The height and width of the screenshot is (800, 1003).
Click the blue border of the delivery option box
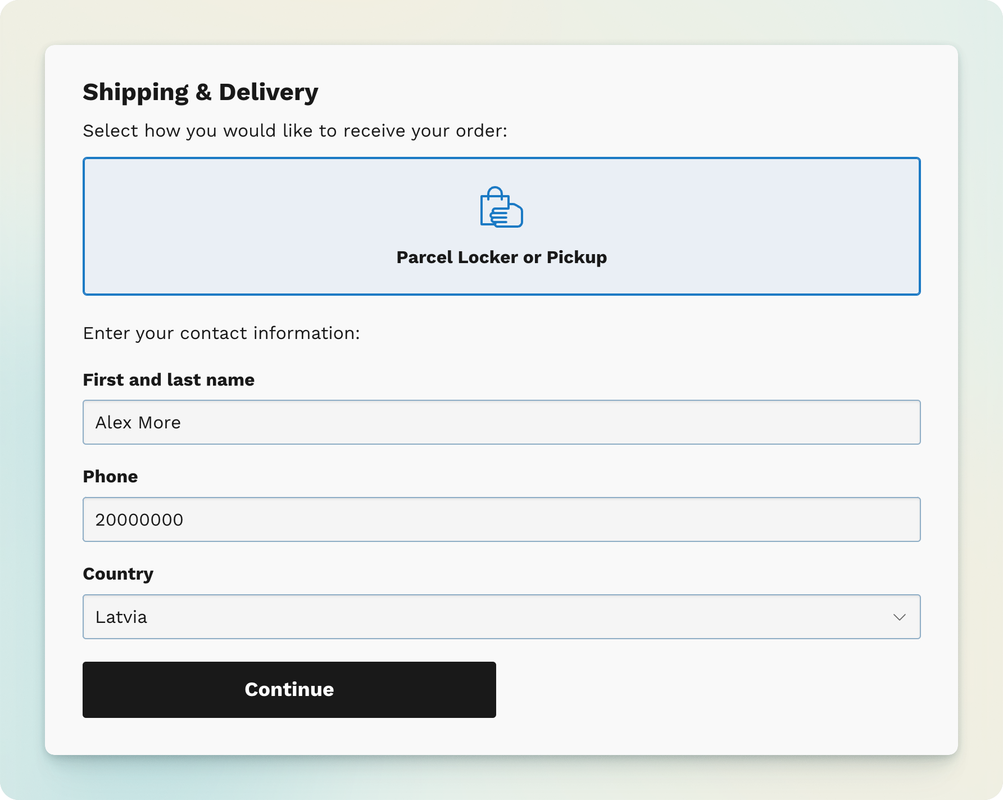point(501,159)
